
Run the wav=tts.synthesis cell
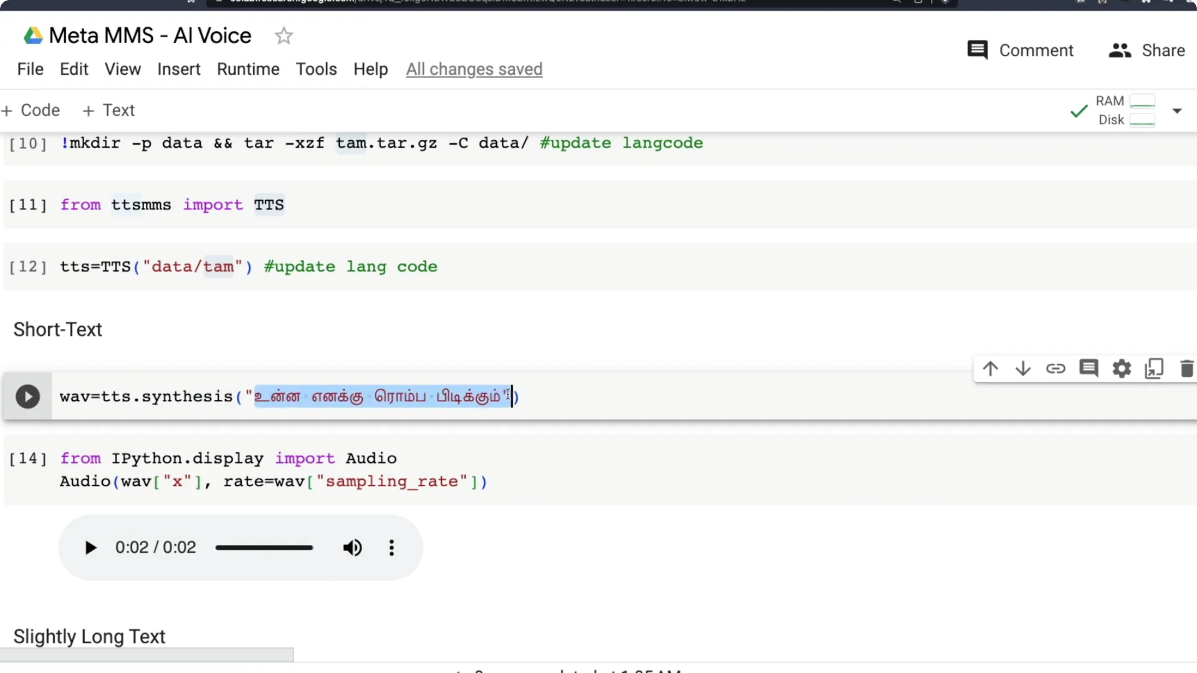[27, 396]
